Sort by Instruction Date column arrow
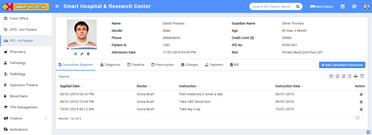 [303, 86]
